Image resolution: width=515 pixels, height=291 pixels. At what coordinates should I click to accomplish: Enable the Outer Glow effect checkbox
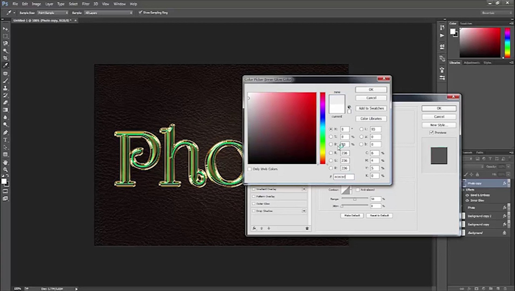tap(254, 204)
